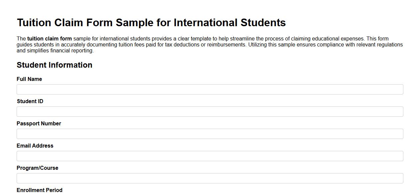The image size is (420, 193).
Task: Click the Program/Course label
Action: 38,168
